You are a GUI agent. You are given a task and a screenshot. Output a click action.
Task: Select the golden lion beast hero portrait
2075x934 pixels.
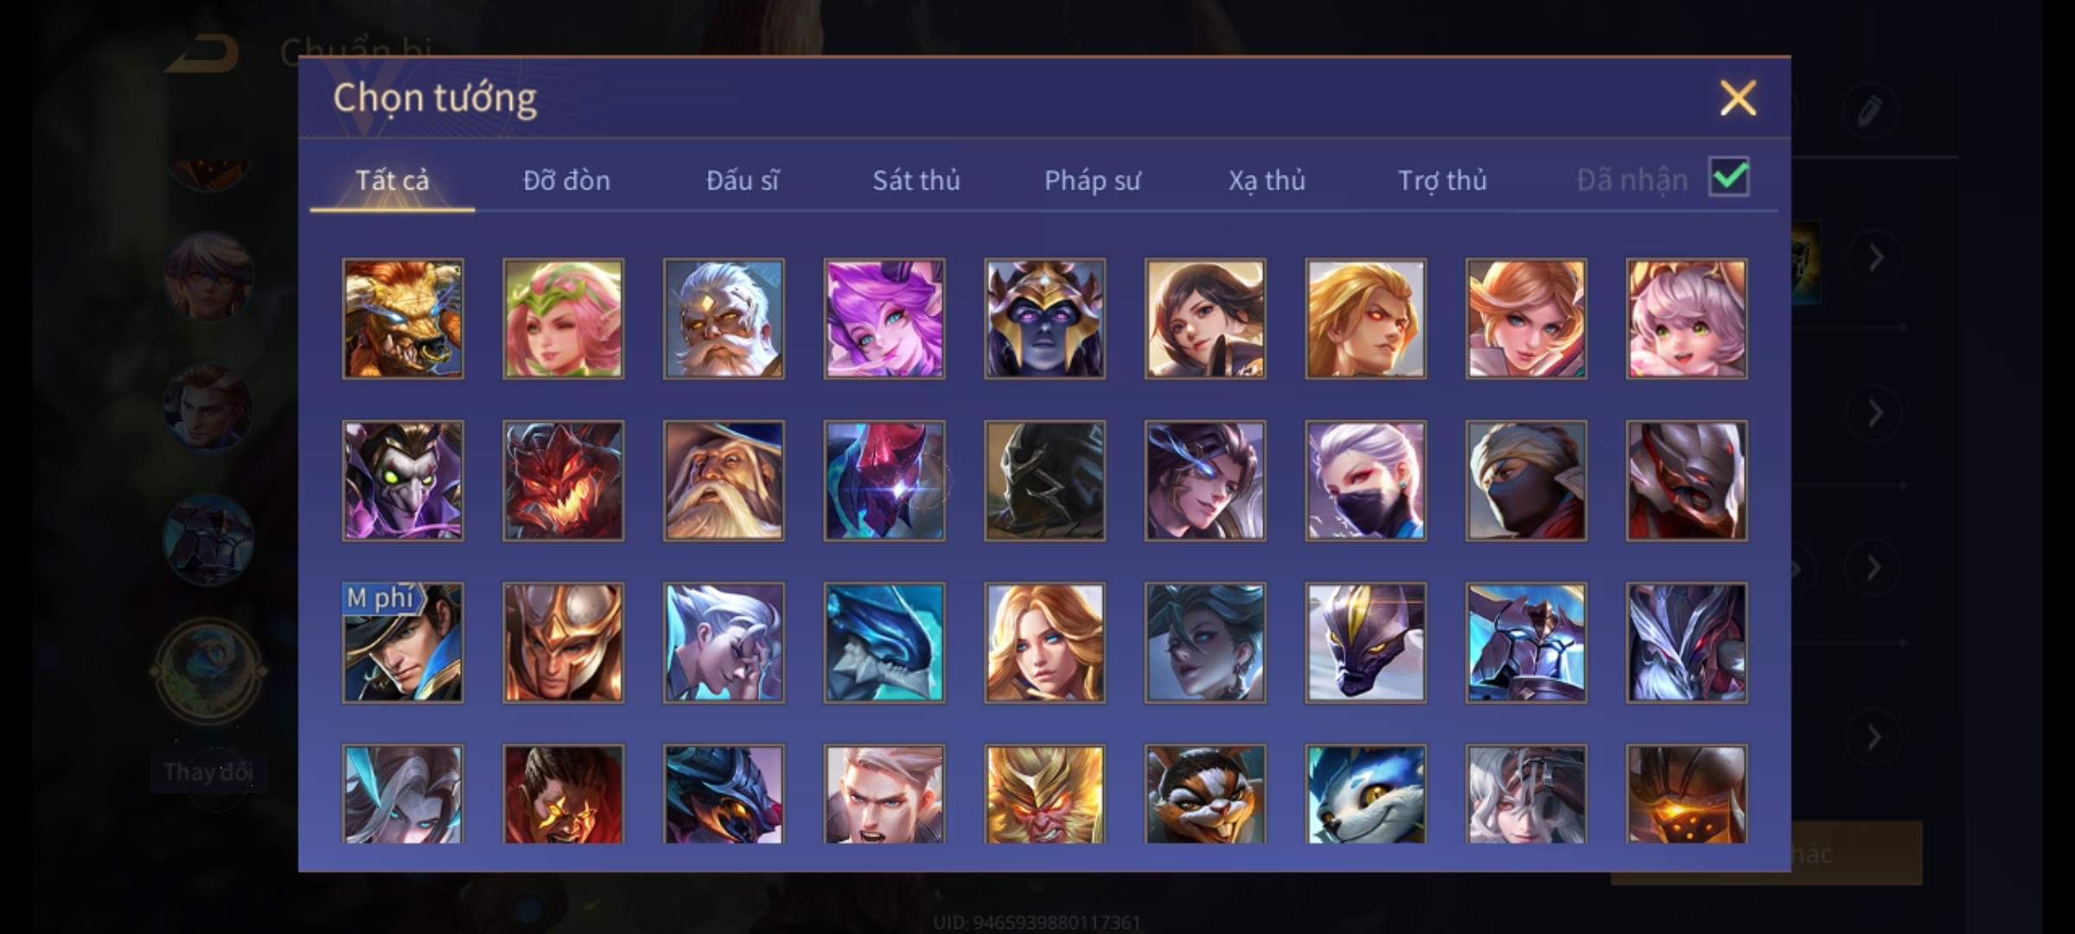pos(403,318)
